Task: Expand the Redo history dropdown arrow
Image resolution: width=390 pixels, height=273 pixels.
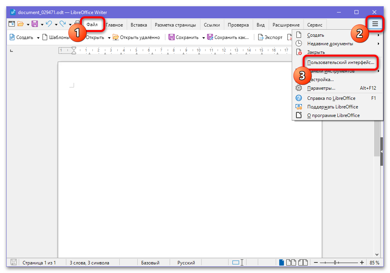Action: 70,24
